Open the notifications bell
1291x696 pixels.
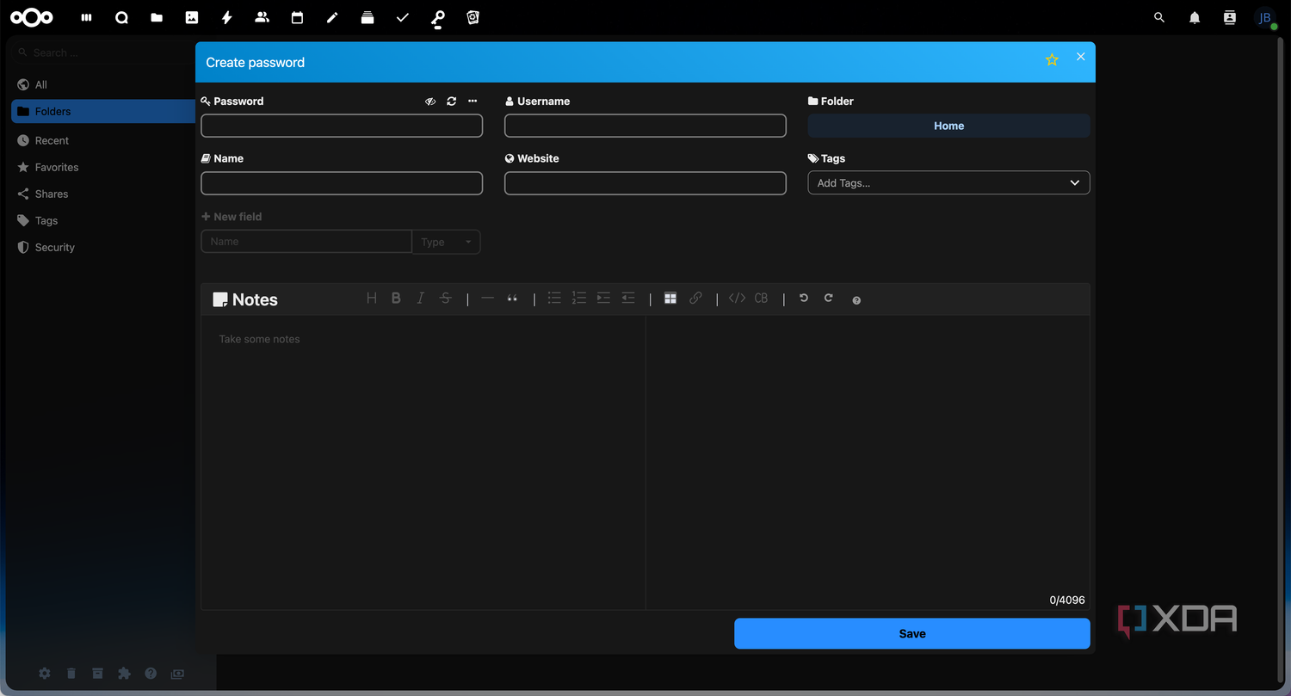click(1195, 17)
